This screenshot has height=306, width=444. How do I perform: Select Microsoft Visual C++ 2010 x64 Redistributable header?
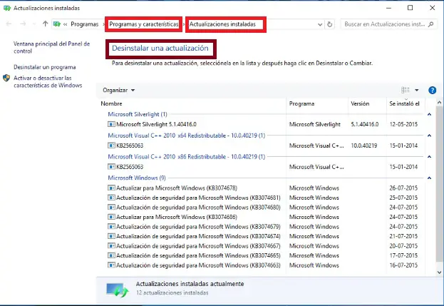click(x=186, y=136)
